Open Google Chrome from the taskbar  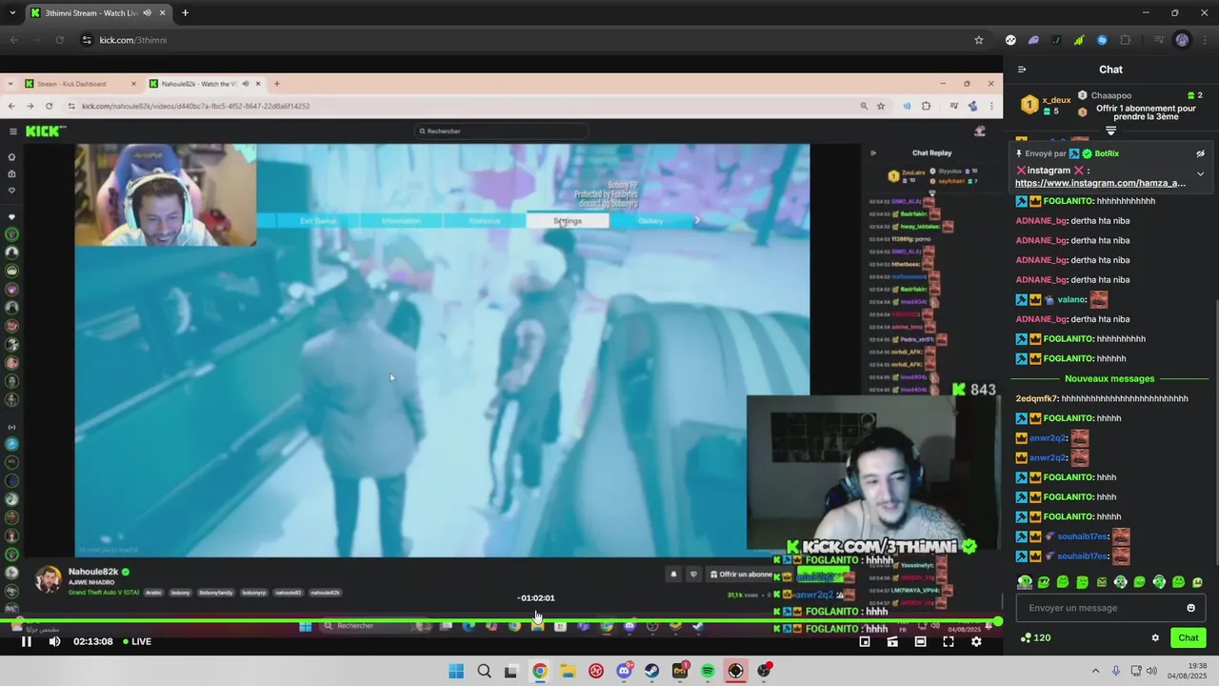pos(540,671)
